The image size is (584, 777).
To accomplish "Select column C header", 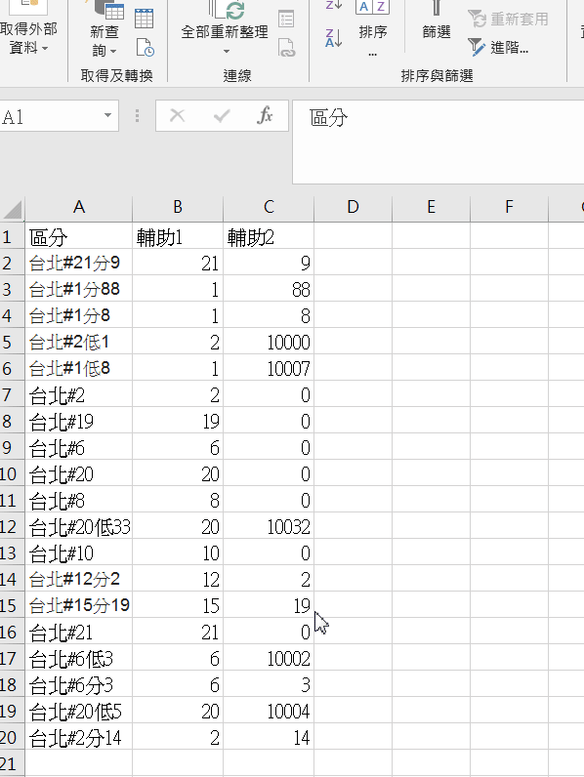I will coord(269,207).
